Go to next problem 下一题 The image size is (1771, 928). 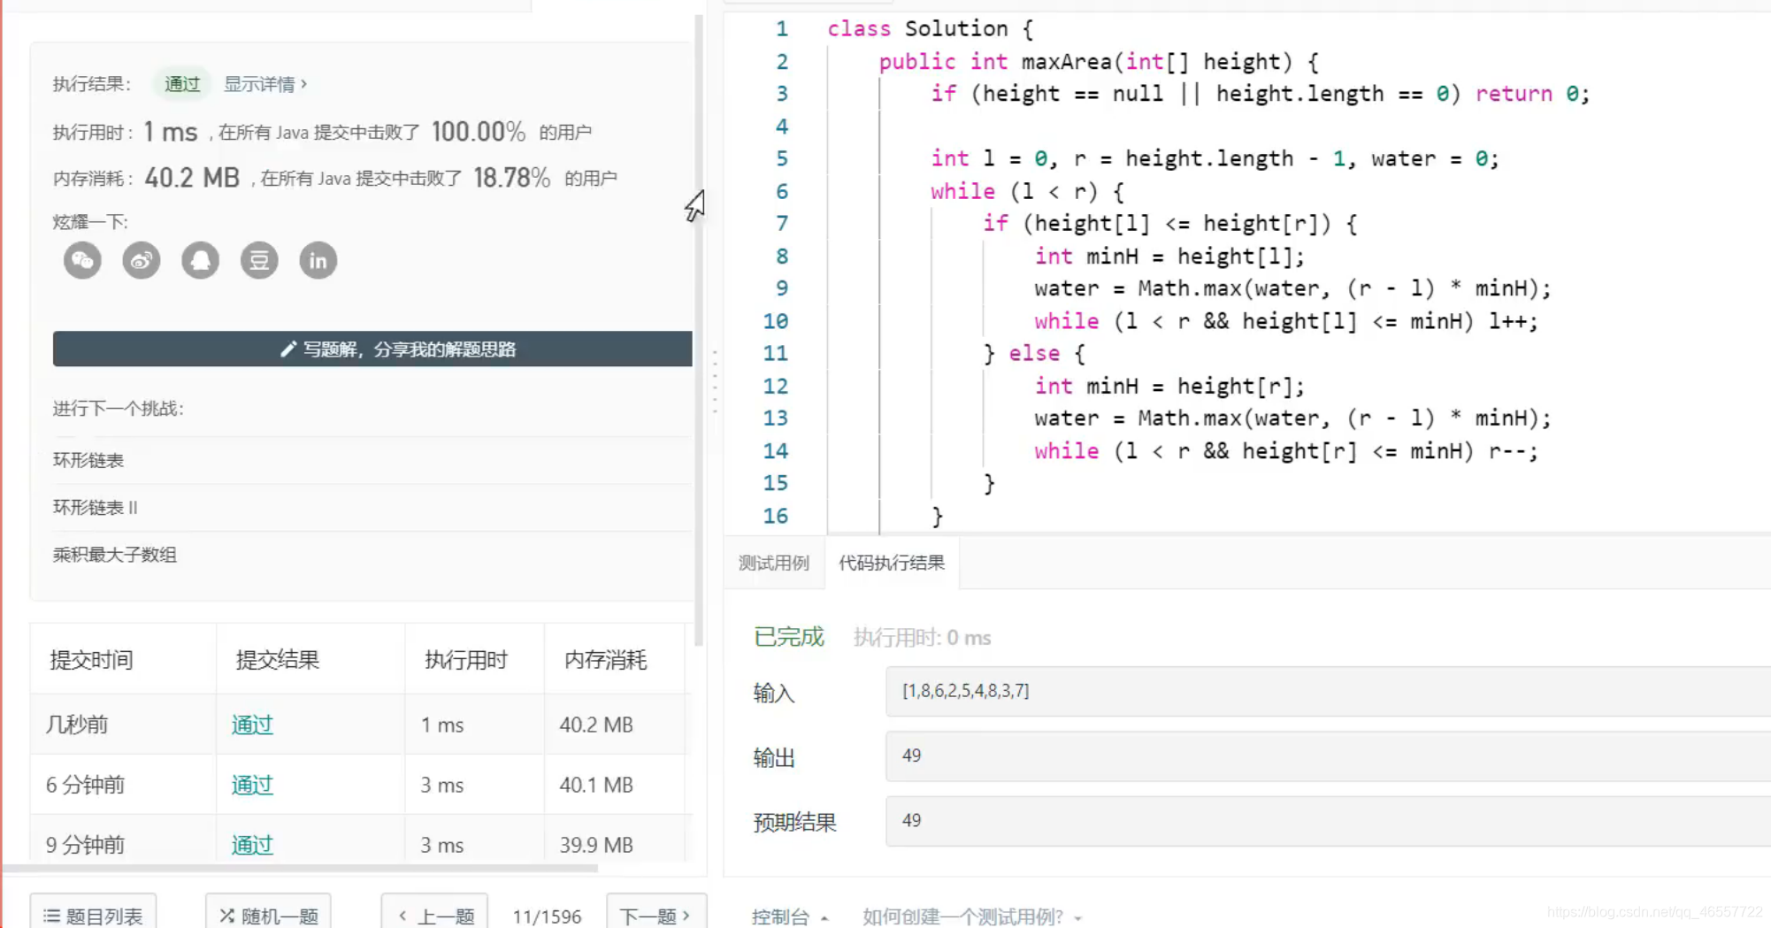tap(655, 914)
